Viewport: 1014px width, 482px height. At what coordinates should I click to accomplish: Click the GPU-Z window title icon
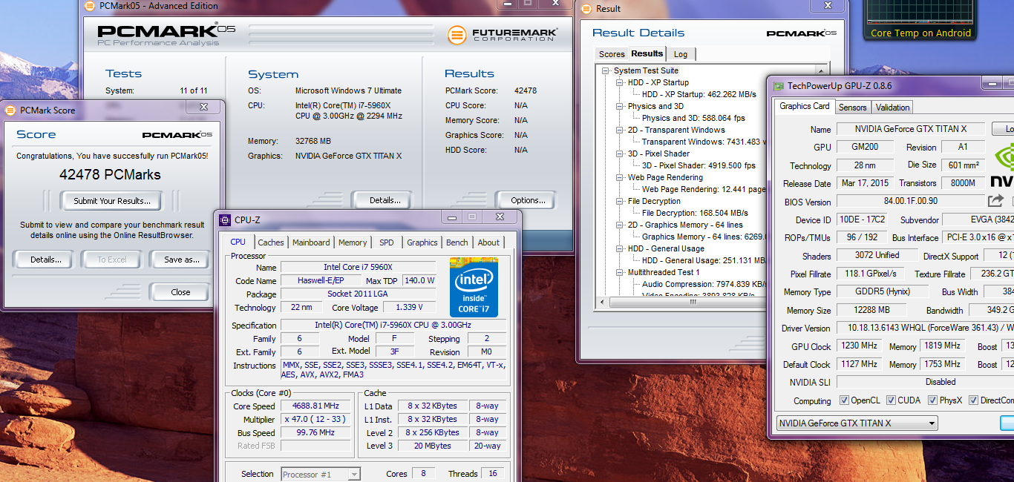[778, 85]
